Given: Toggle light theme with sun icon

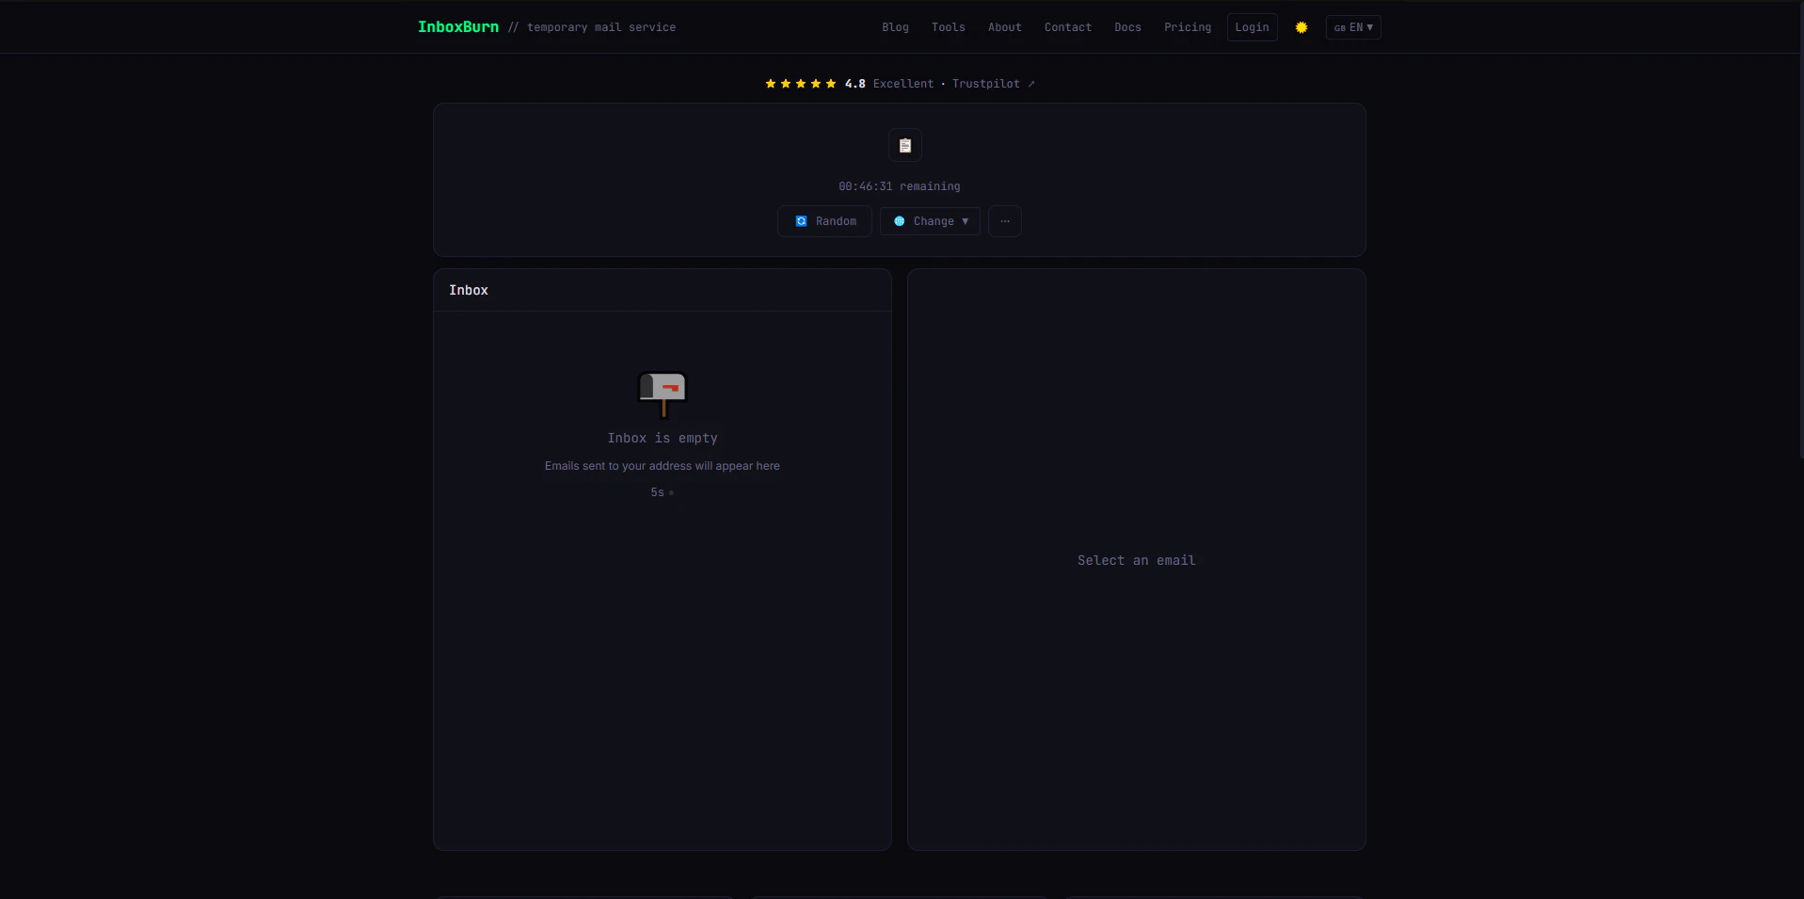Looking at the screenshot, I should tap(1301, 27).
